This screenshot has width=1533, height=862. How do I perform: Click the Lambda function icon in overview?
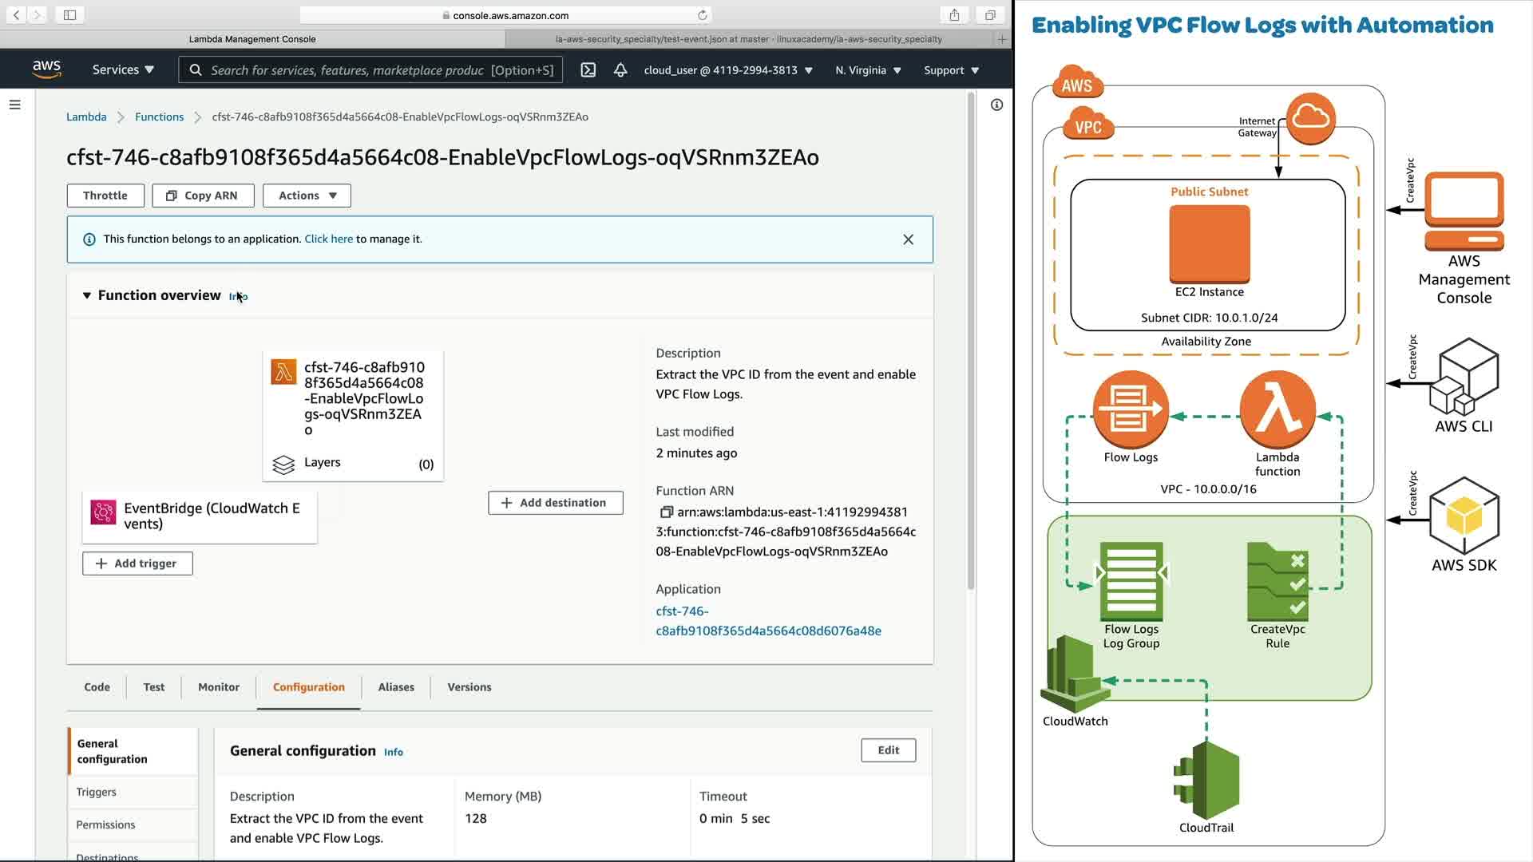pos(283,372)
